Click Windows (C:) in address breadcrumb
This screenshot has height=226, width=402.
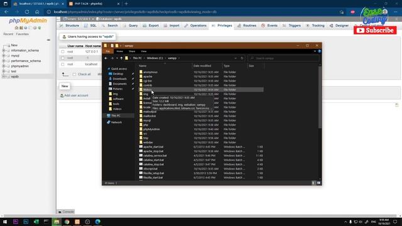click(155, 58)
